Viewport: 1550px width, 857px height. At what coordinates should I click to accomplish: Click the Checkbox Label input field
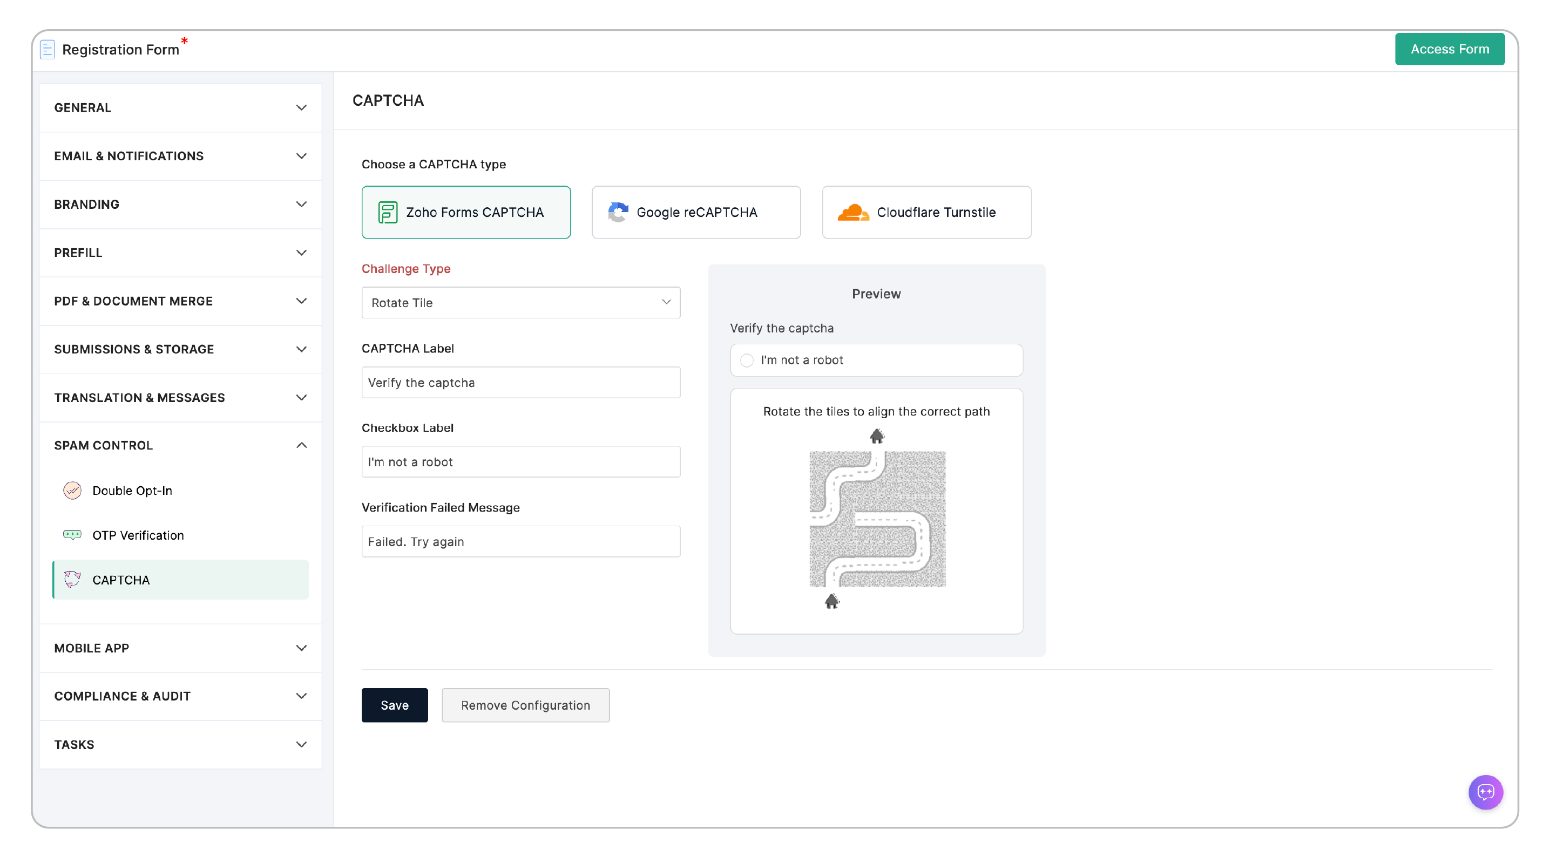(x=520, y=462)
